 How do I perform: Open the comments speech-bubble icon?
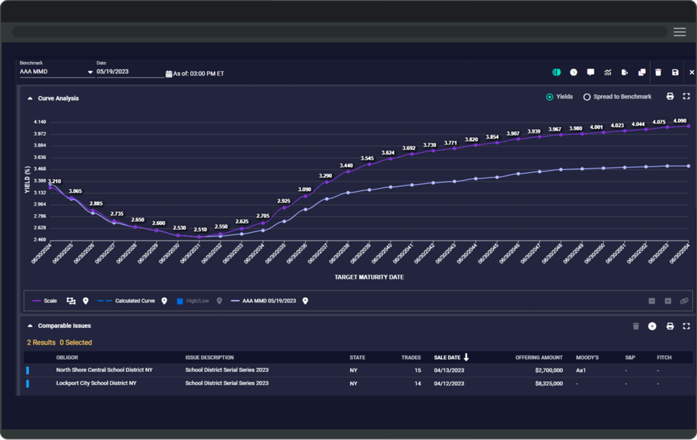pyautogui.click(x=591, y=71)
